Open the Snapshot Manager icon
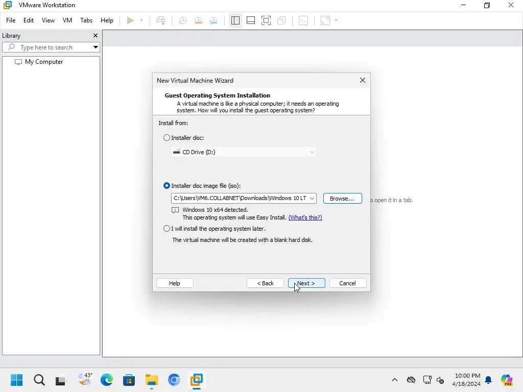 (214, 20)
